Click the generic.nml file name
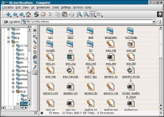Viewport: 164px width, 117px height. [x=50, y=93]
